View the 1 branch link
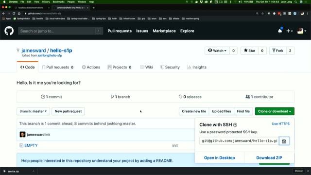 tap(121, 97)
